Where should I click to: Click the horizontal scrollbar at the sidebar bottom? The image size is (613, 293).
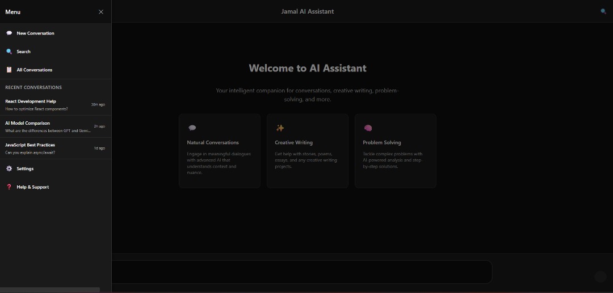pos(49,290)
